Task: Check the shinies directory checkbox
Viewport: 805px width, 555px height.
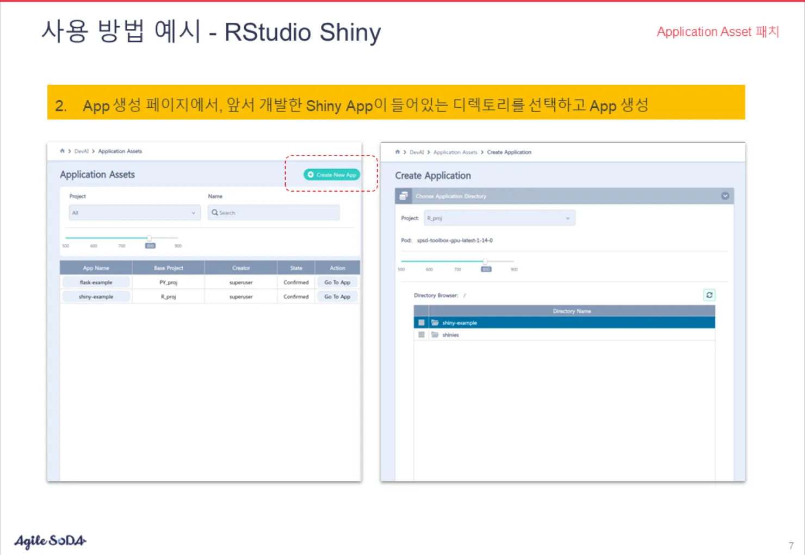Action: click(x=422, y=335)
